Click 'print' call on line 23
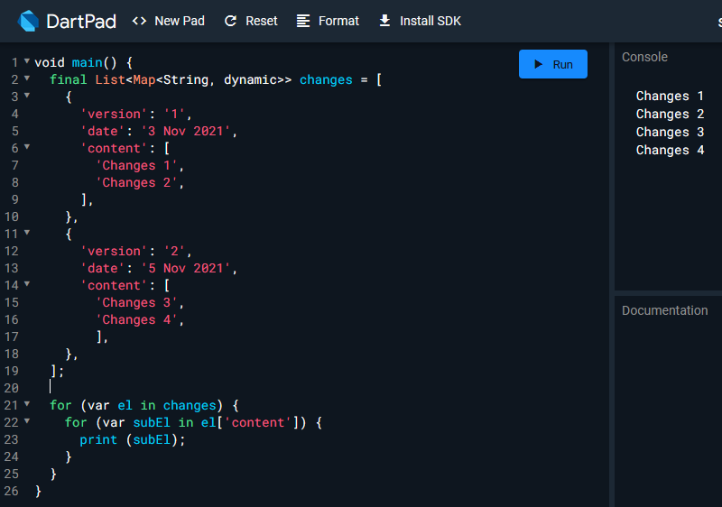The image size is (722, 507). point(98,439)
